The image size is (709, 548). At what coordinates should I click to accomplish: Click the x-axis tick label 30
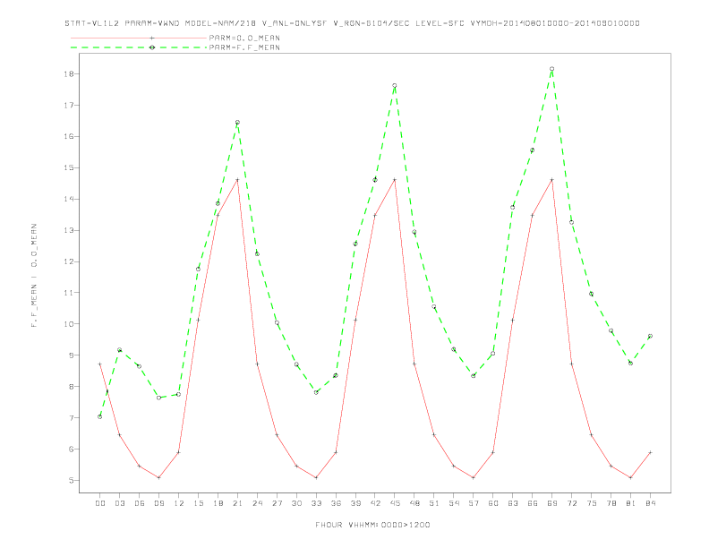pyautogui.click(x=296, y=503)
